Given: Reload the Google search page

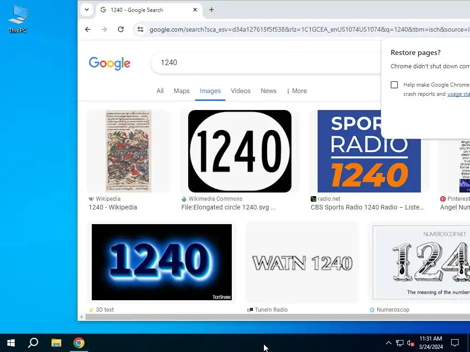Looking at the screenshot, I should click(121, 29).
